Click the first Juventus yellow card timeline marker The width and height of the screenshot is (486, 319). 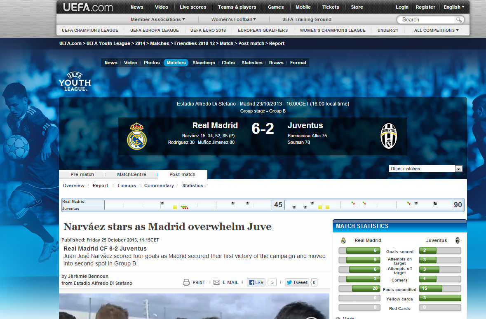pos(175,207)
